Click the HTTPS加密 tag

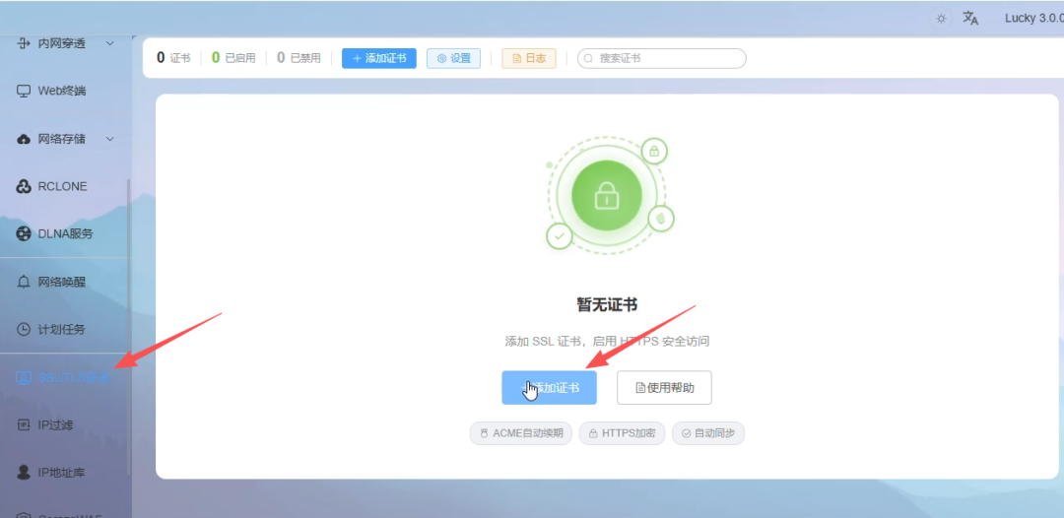click(x=622, y=433)
